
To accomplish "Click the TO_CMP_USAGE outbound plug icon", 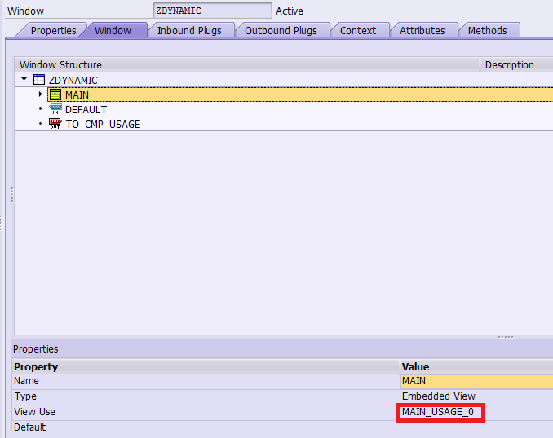I will point(55,124).
